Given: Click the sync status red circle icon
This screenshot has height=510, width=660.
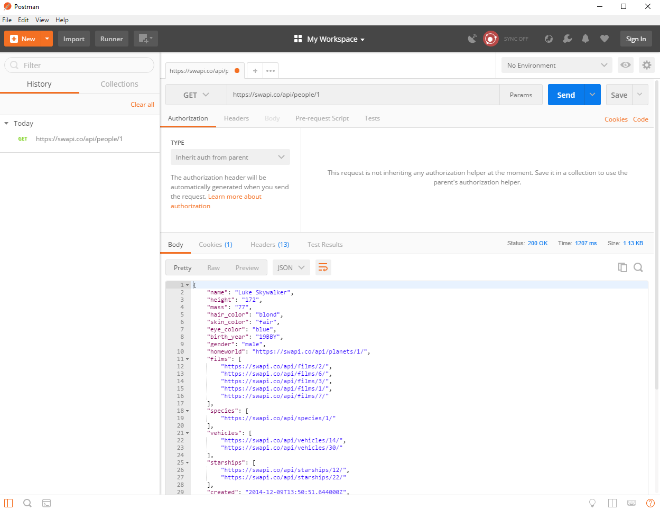Looking at the screenshot, I should tap(491, 39).
